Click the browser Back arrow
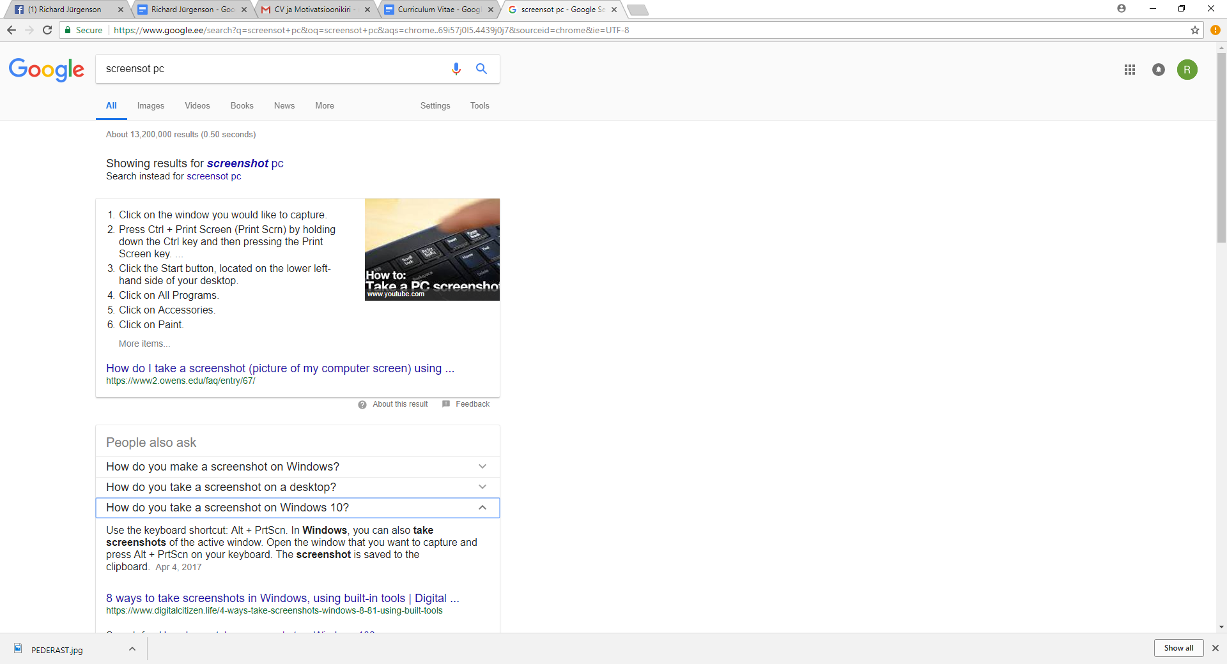The width and height of the screenshot is (1227, 664). click(12, 30)
